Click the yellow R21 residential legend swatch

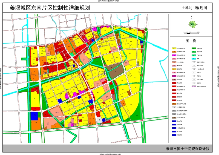click(x=174, y=48)
